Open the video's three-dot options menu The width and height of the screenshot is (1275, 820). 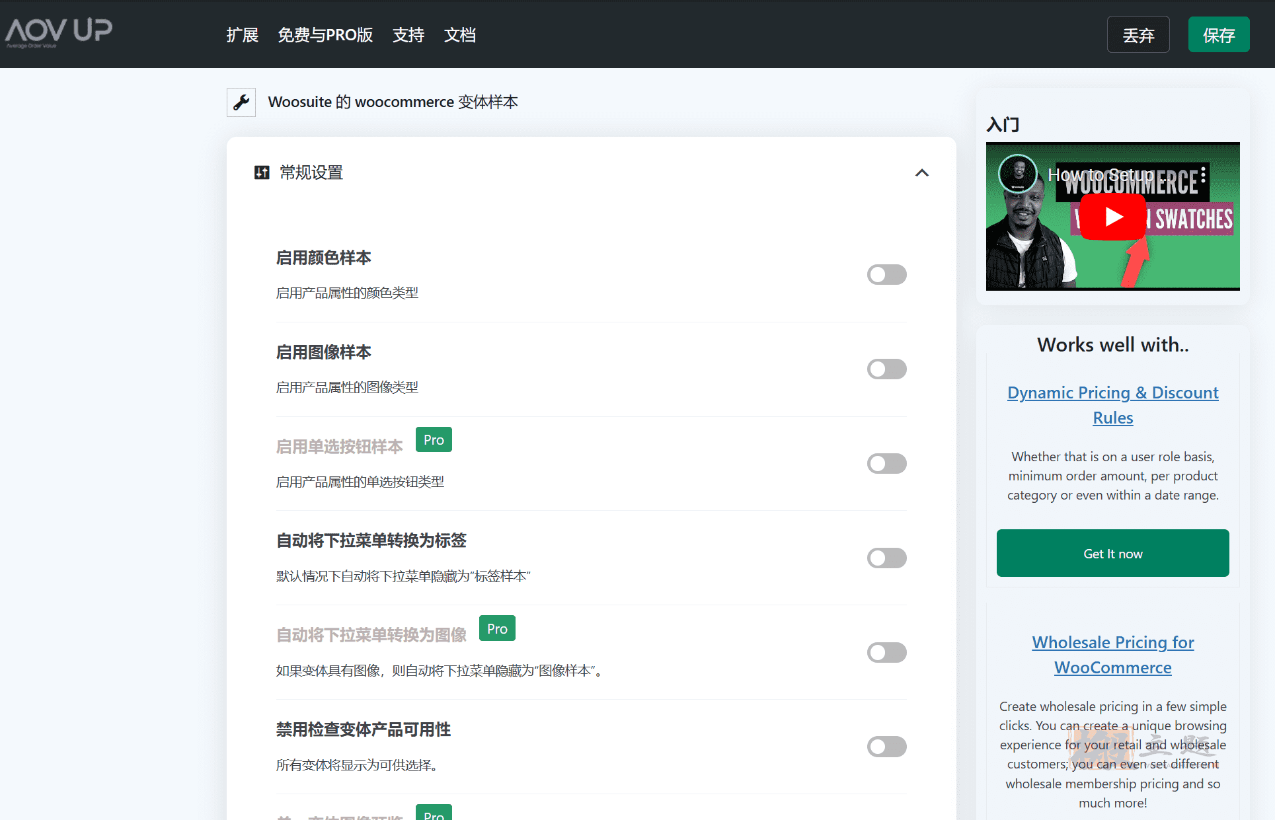point(1203,175)
